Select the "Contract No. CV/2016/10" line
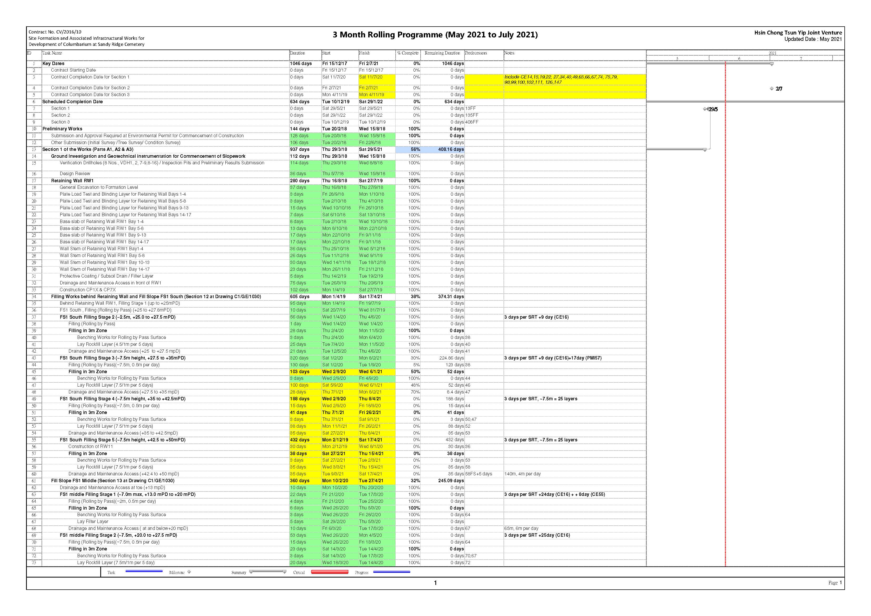 click(55, 32)
